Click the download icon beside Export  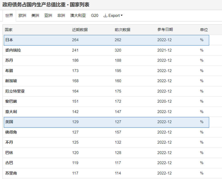pos(105,16)
